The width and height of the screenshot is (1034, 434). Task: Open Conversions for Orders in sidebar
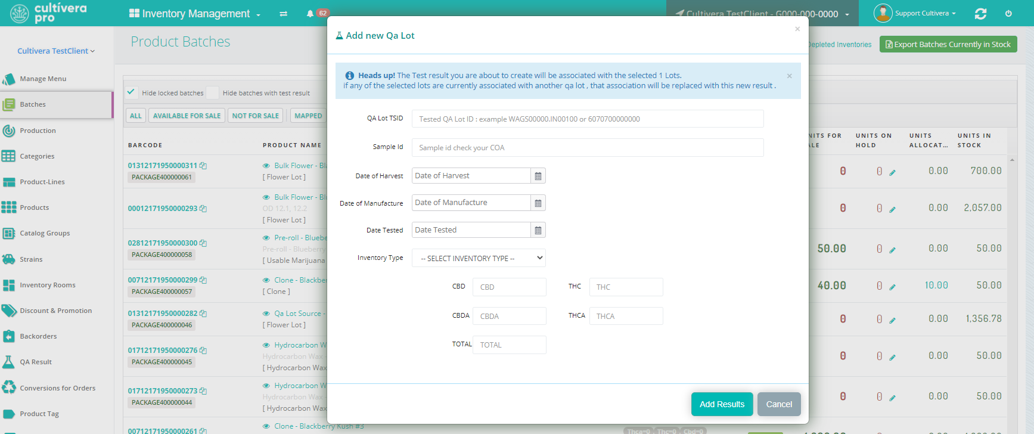[x=57, y=388]
